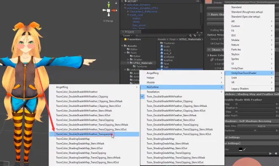
Task: Click the preview light dot button
Action: coord(276,153)
